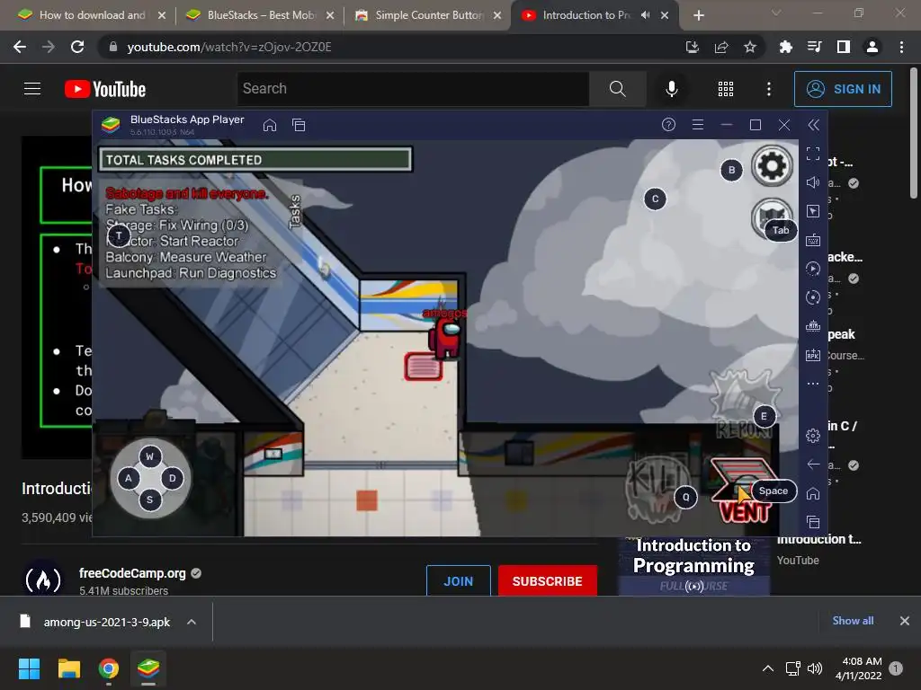Open the Chrome tab search dropdown

point(776,13)
